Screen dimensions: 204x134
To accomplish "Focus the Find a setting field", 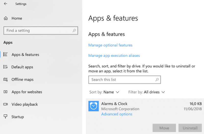I will [41, 31].
